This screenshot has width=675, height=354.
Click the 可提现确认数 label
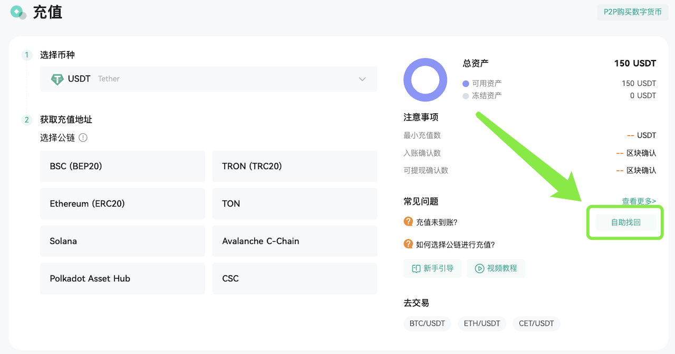click(426, 170)
